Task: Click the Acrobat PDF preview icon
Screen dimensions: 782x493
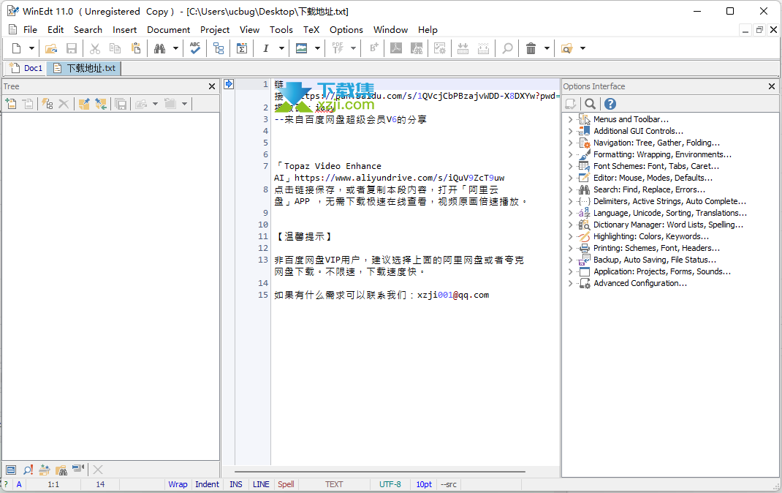Action: click(396, 48)
